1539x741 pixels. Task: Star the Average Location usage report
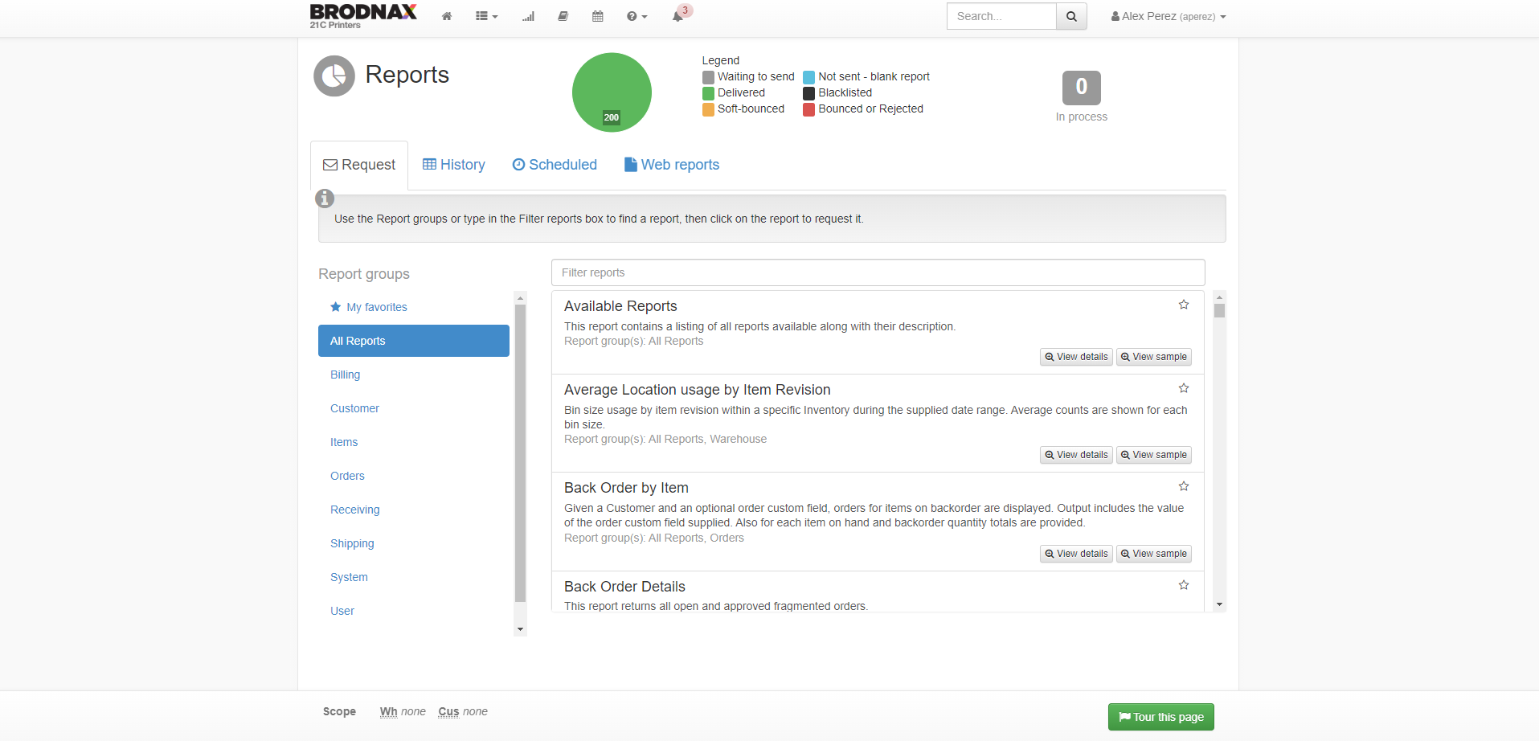click(x=1184, y=388)
